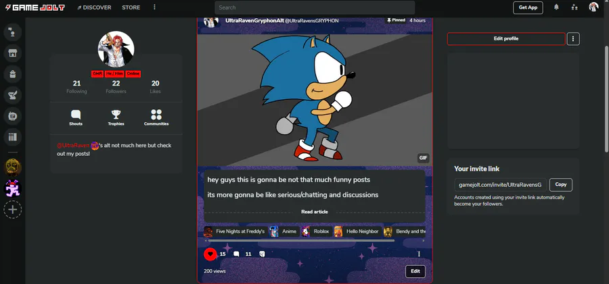The height and width of the screenshot is (284, 609).
Task: Open the golden bear community in sidebar
Action: point(12,167)
